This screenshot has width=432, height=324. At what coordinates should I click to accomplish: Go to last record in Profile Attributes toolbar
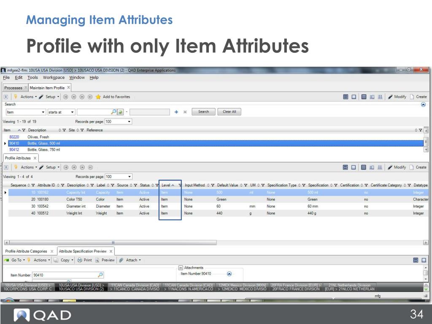click(90, 167)
